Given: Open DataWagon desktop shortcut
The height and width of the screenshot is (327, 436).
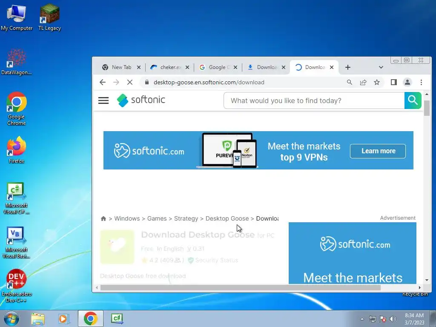Looking at the screenshot, I should (17, 62).
